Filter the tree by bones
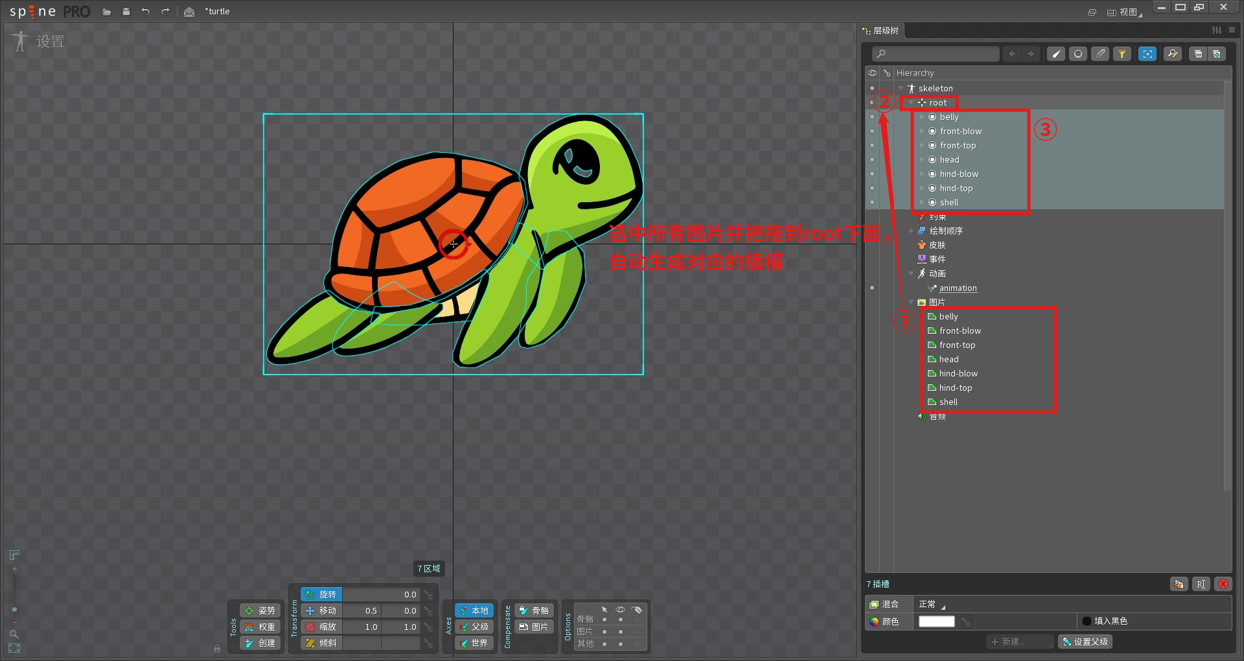 [1056, 54]
